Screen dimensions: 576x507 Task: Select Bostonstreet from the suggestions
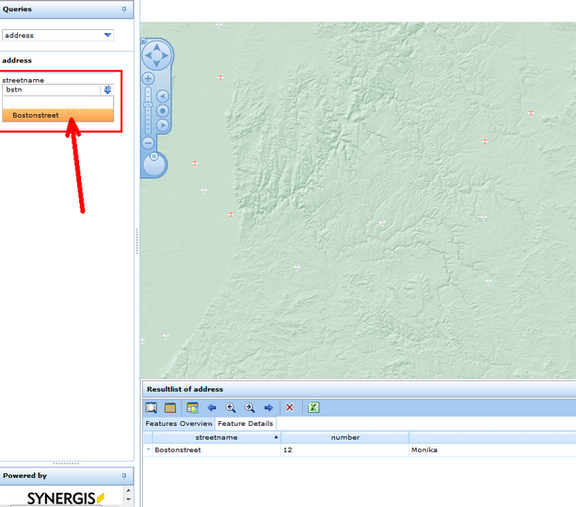click(x=58, y=115)
